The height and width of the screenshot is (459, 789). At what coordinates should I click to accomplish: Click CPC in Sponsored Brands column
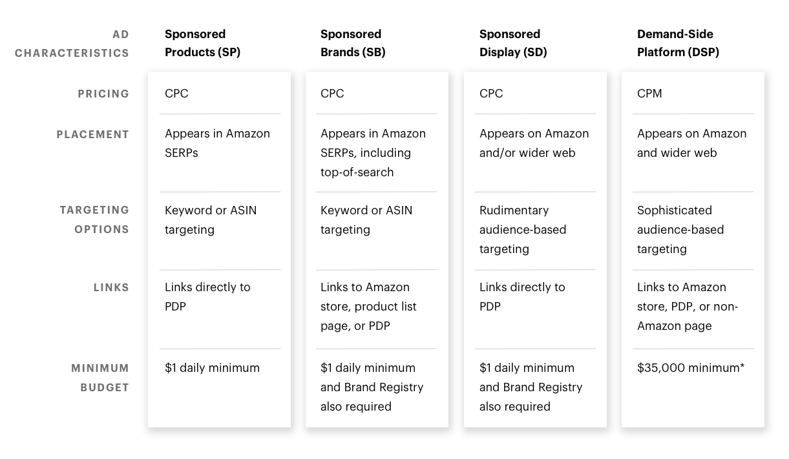332,94
